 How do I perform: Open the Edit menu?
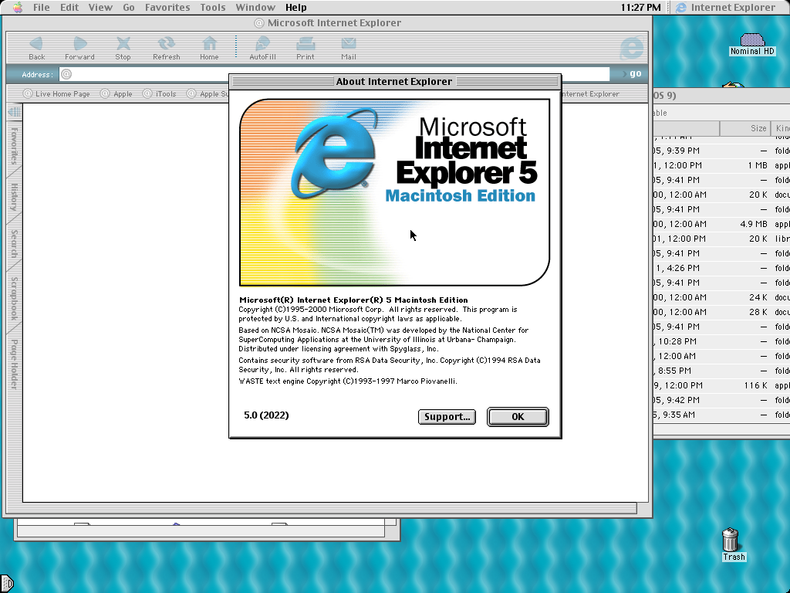(x=69, y=8)
